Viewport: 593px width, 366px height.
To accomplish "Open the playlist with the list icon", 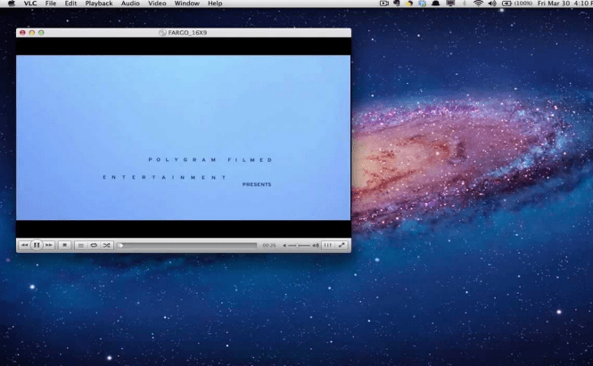I will click(x=80, y=245).
